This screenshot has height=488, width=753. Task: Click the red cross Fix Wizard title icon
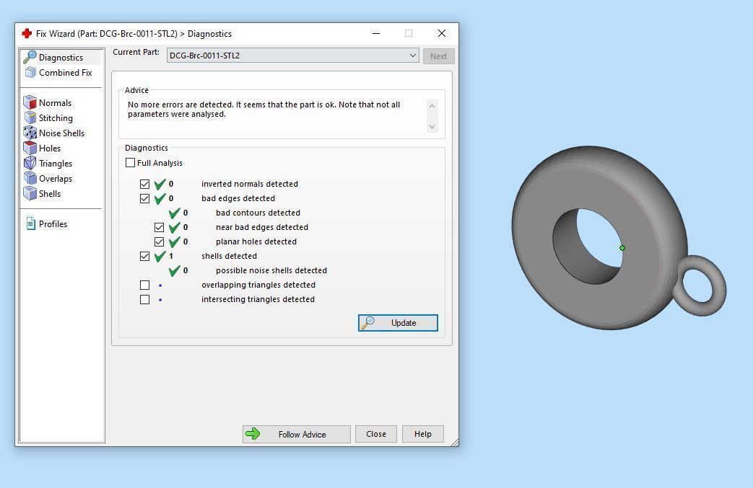point(27,34)
